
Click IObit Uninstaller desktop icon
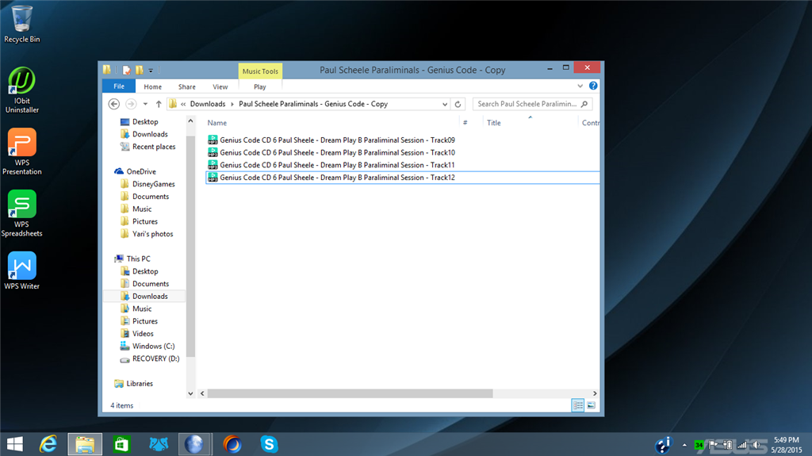(21, 90)
